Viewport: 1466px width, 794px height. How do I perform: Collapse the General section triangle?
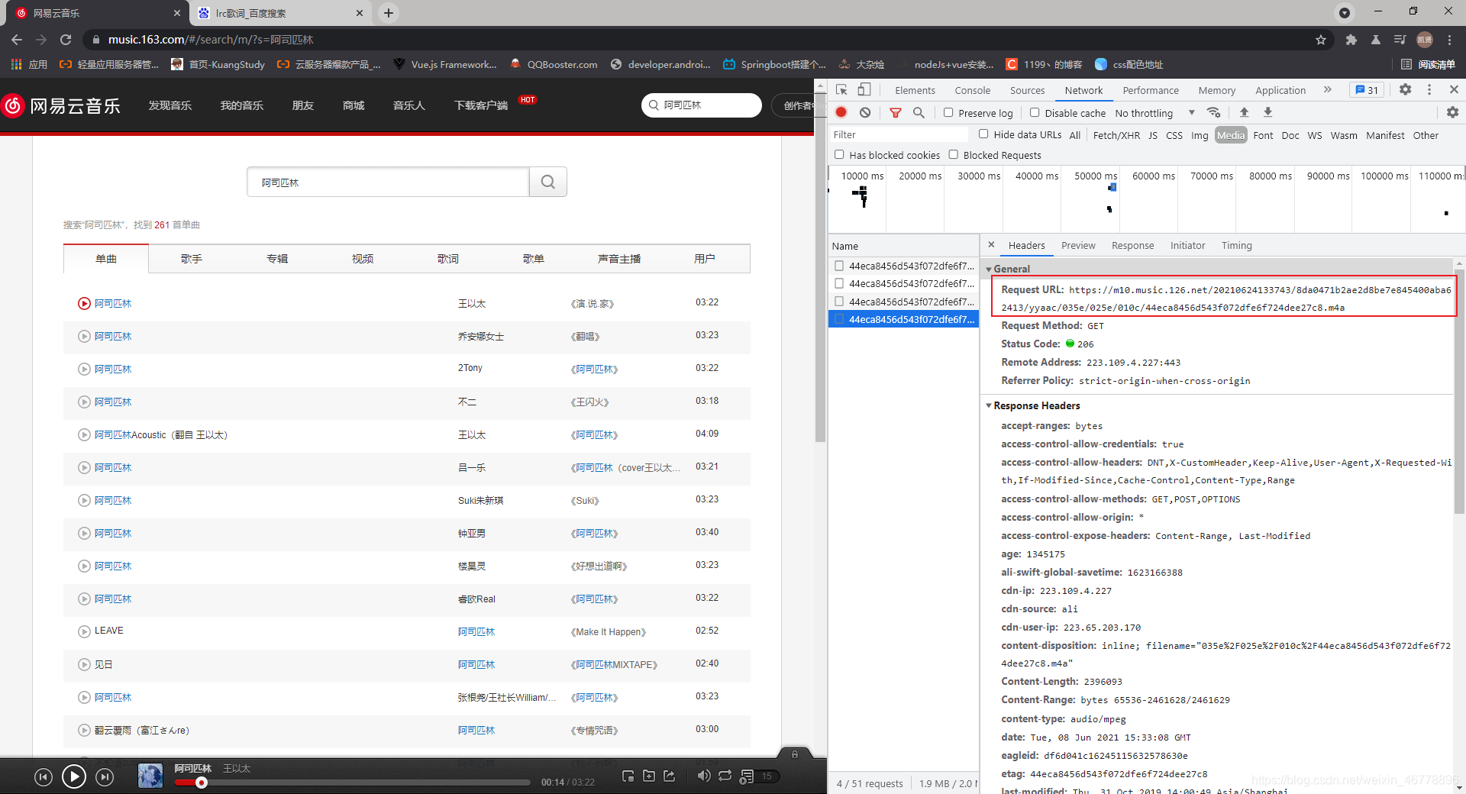tap(989, 269)
